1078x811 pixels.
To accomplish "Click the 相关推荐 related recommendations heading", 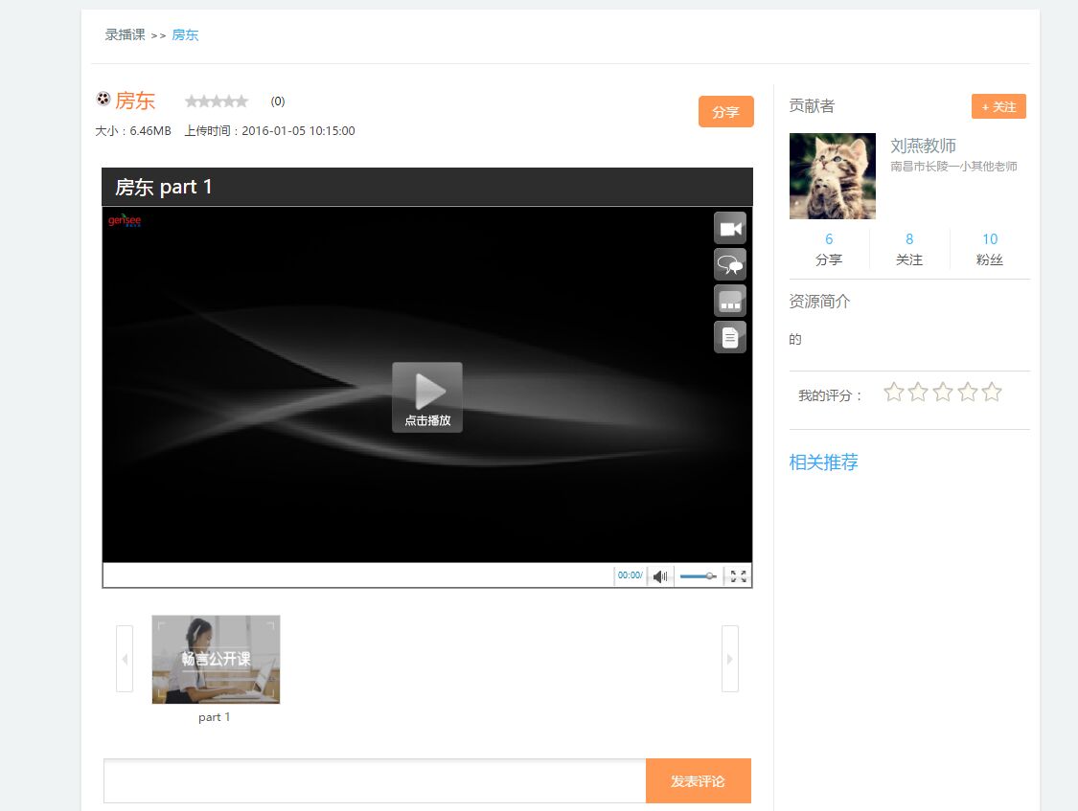I will click(824, 462).
